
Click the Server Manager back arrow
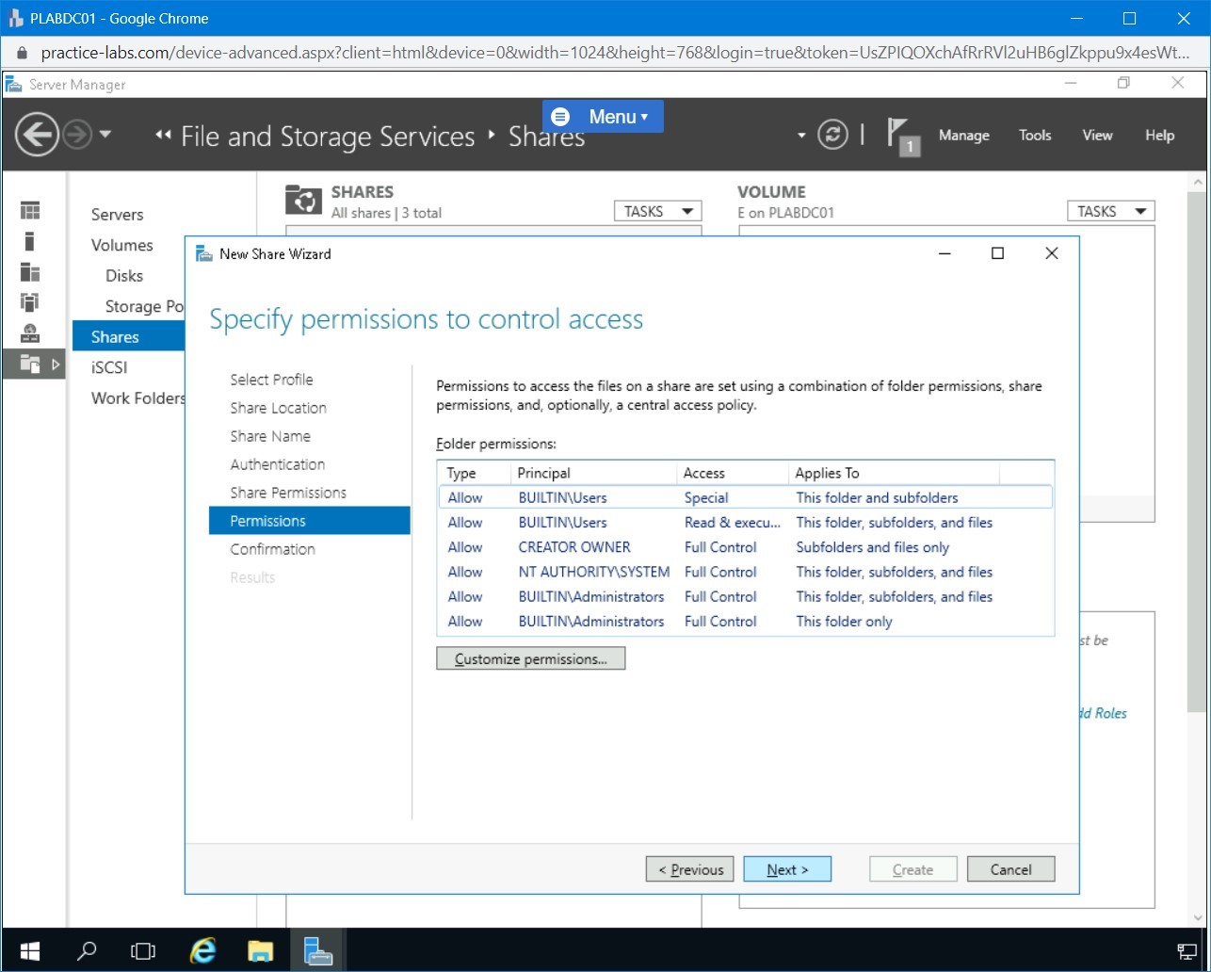[x=37, y=136]
